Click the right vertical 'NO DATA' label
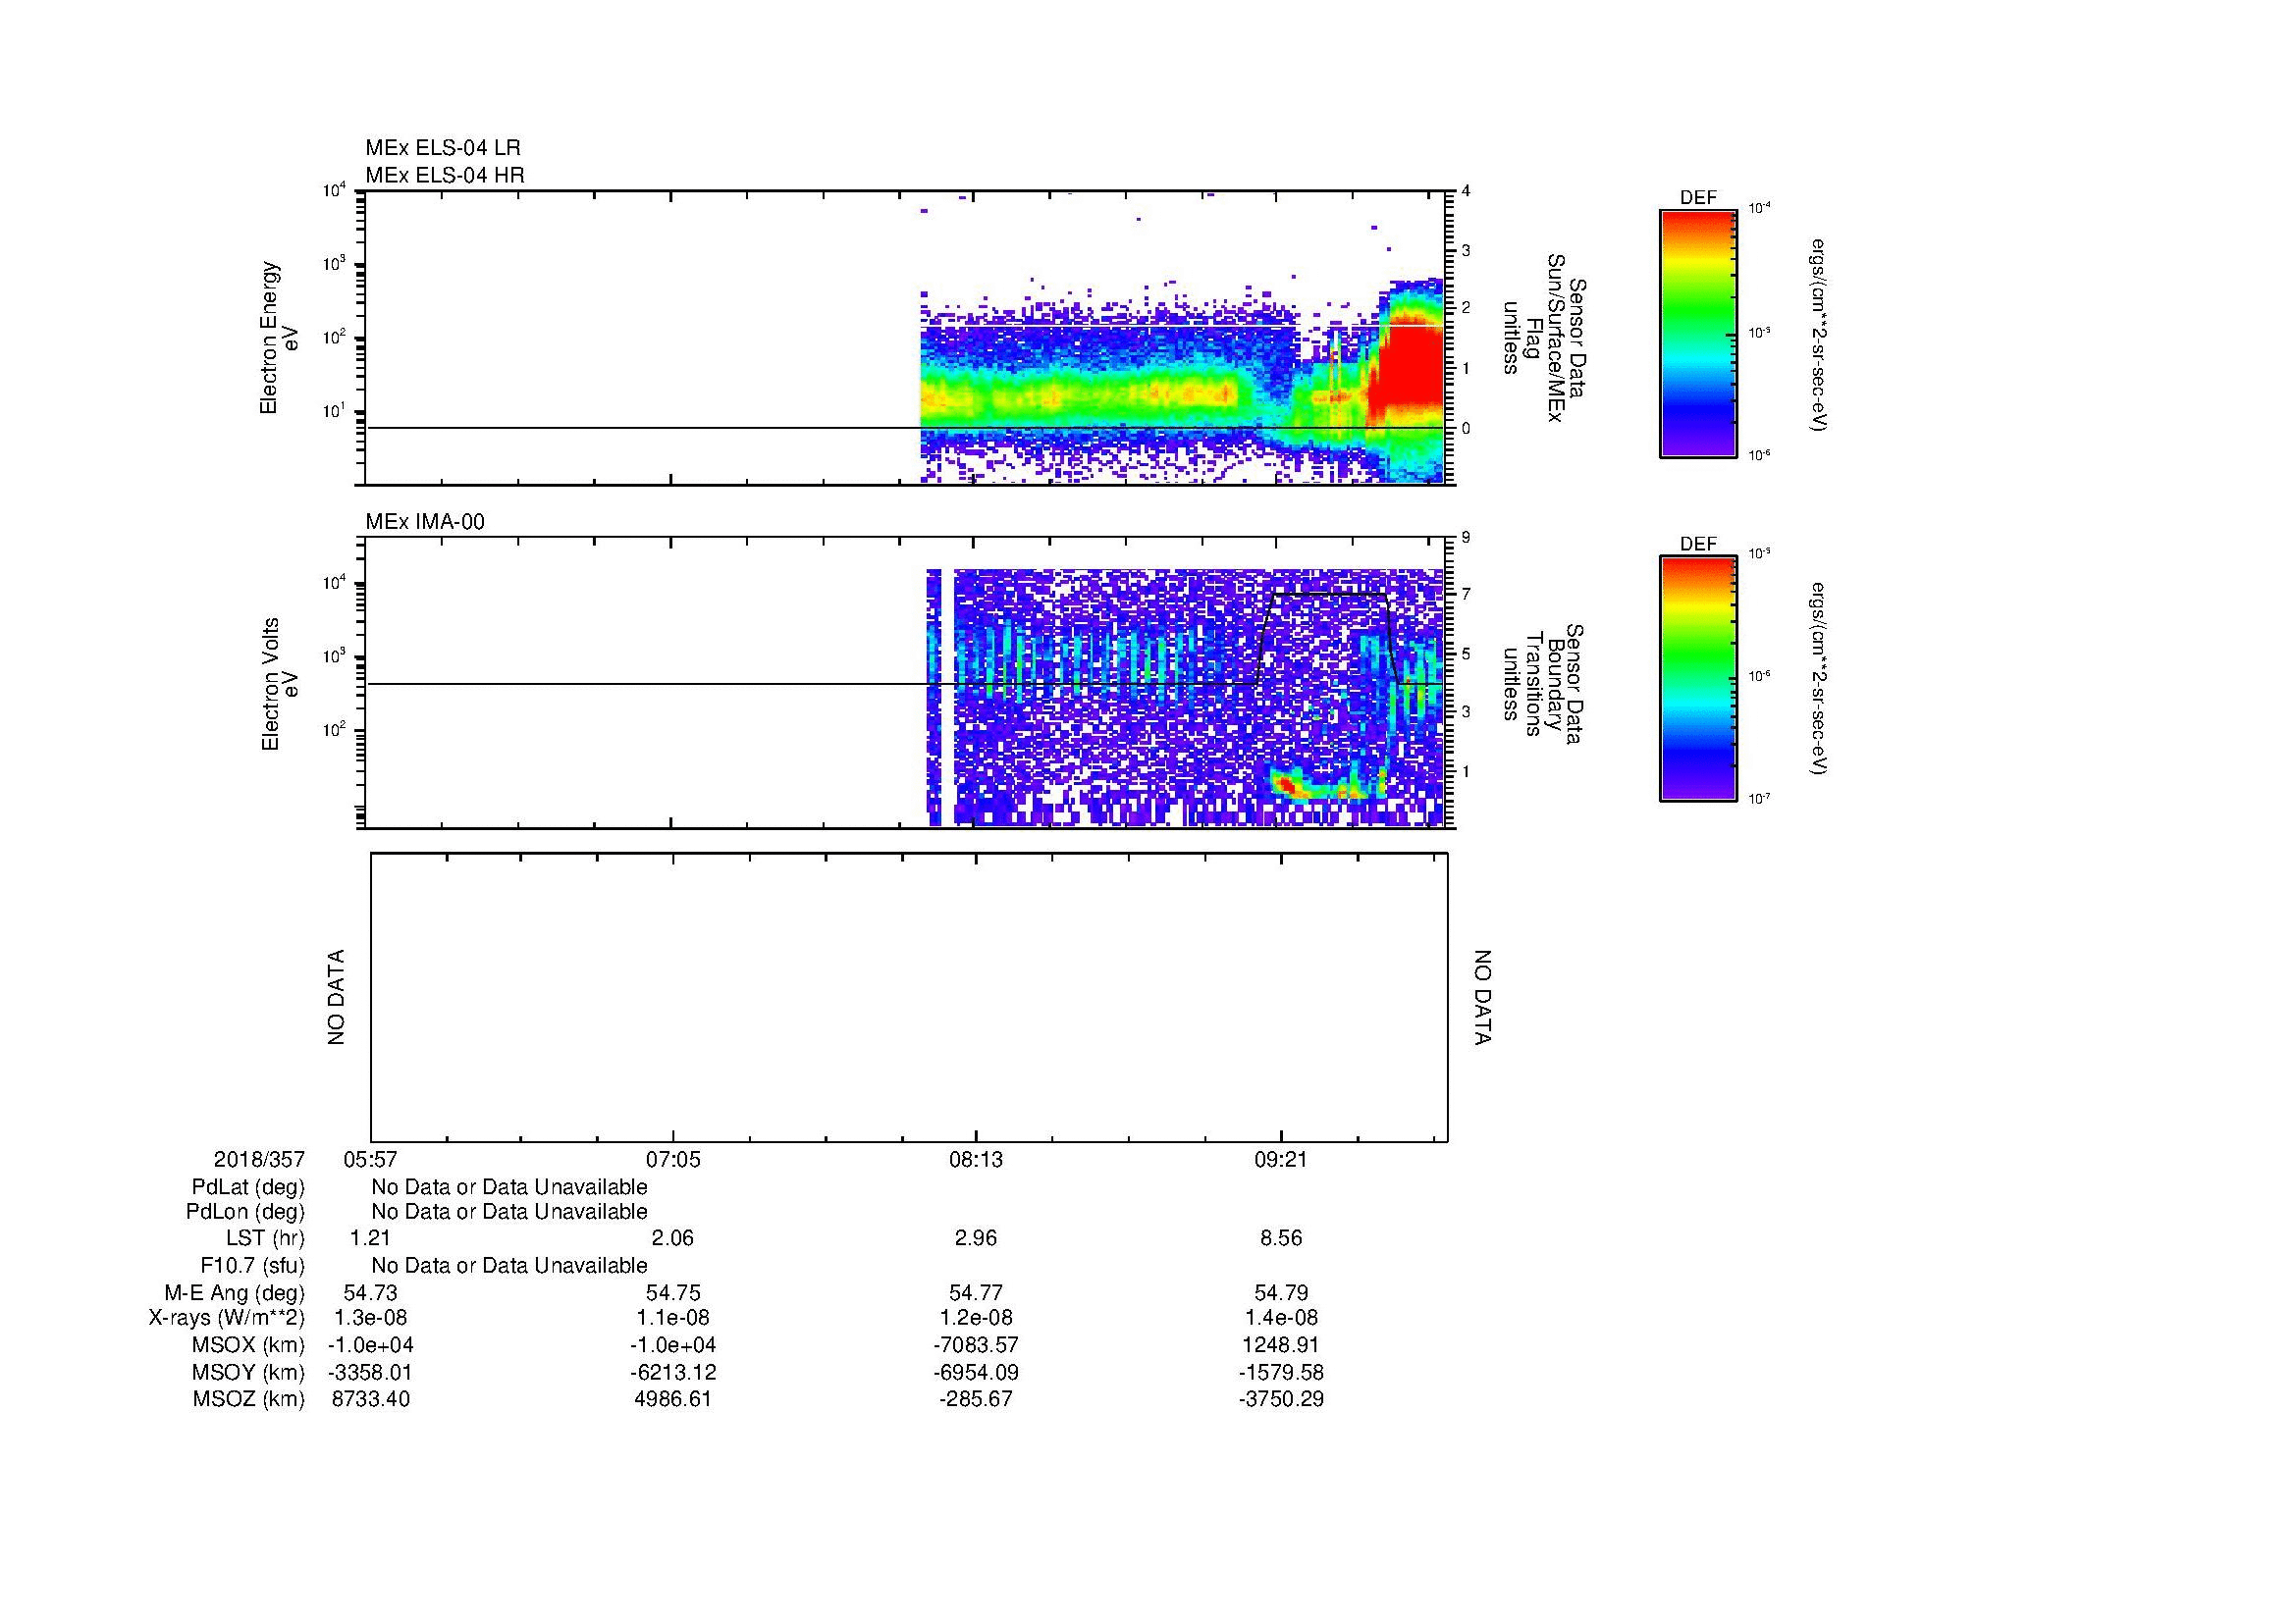Screen dimensions: 2296x1622 click(x=1482, y=997)
